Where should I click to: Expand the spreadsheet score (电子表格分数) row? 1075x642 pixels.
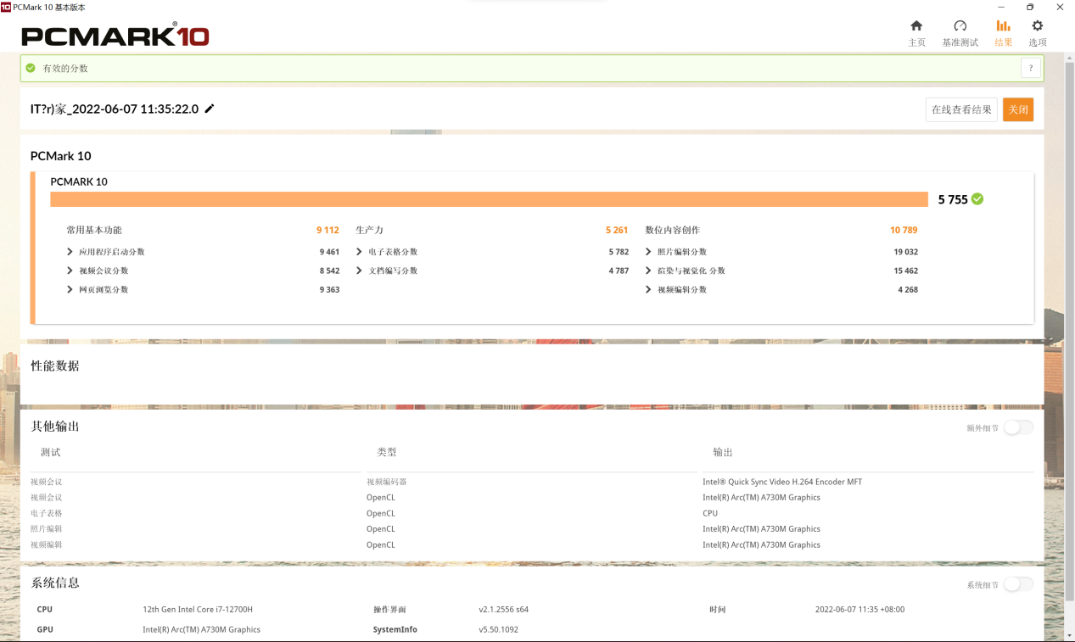360,252
